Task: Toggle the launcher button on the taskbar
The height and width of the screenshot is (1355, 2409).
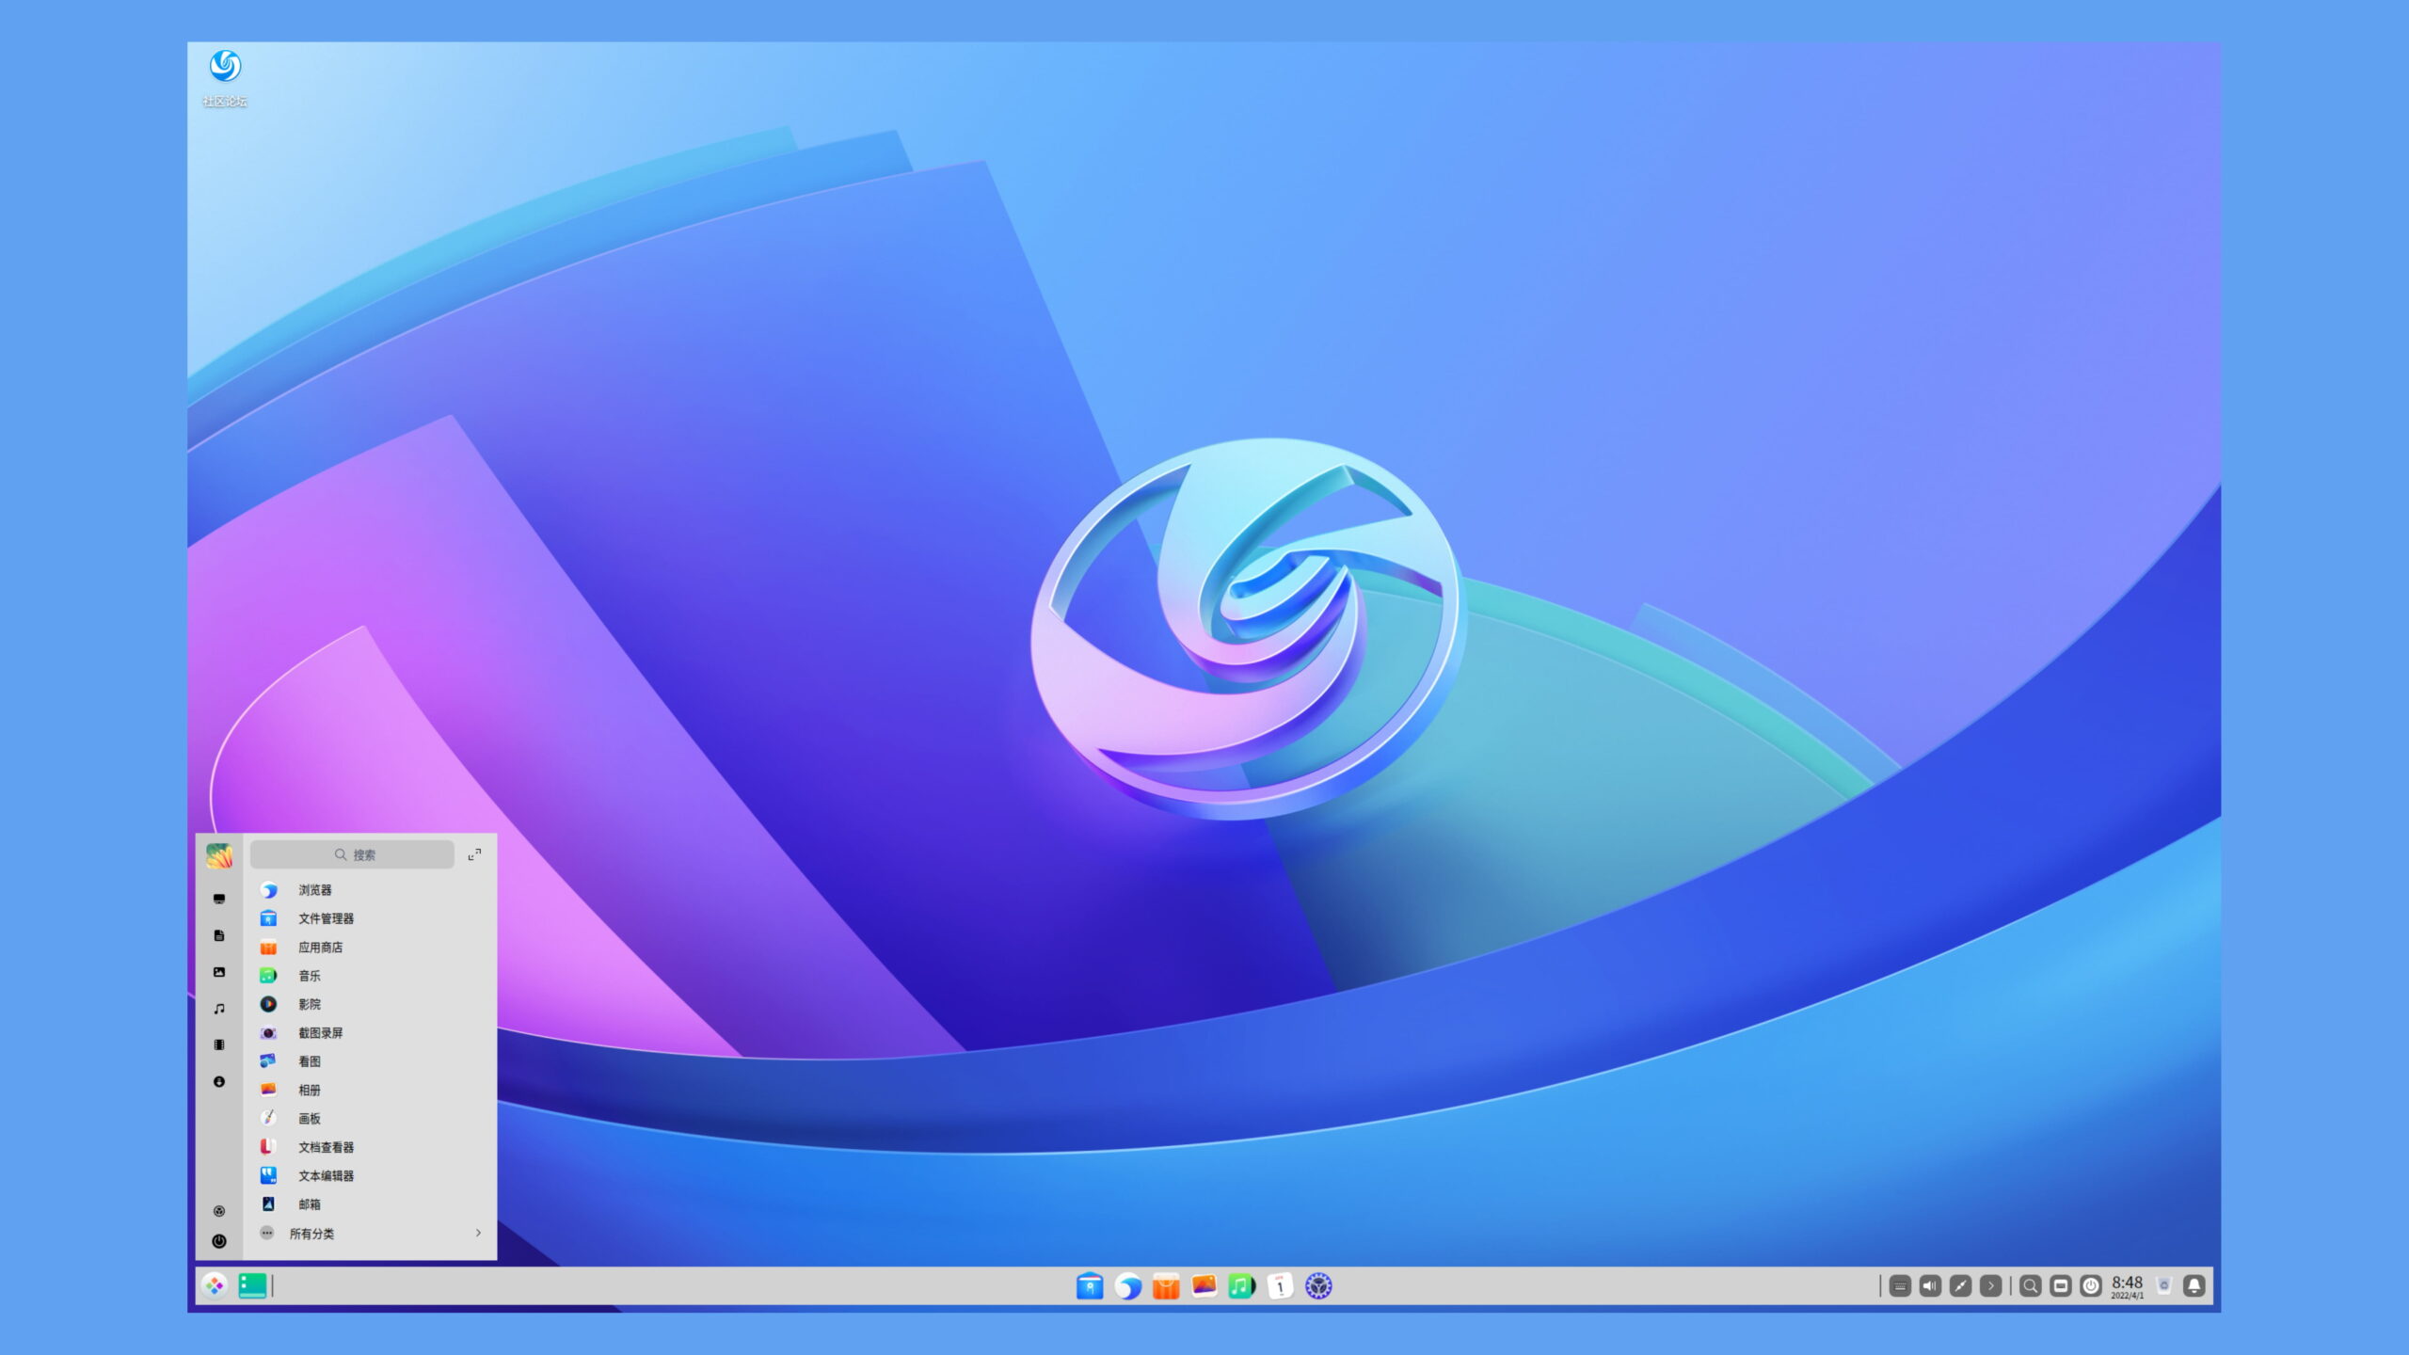Action: click(215, 1285)
